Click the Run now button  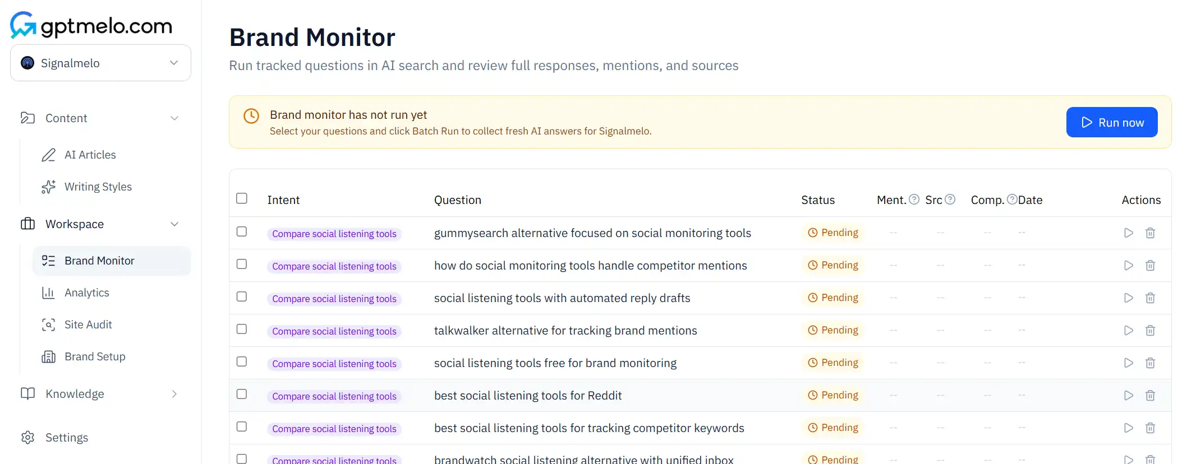coord(1112,122)
